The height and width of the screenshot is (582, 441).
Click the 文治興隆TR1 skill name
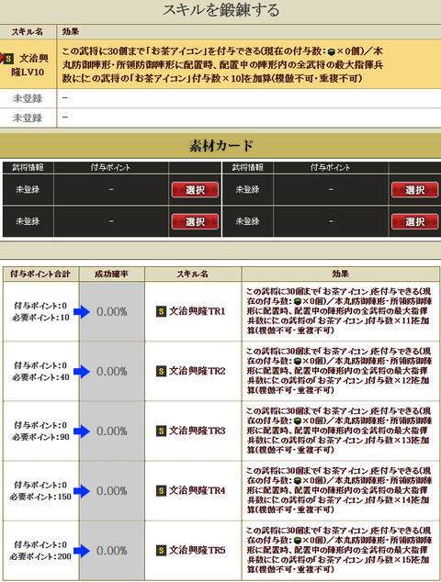click(198, 311)
